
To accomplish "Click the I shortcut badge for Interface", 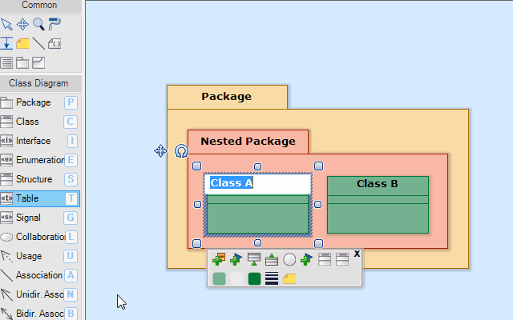I will pos(72,141).
